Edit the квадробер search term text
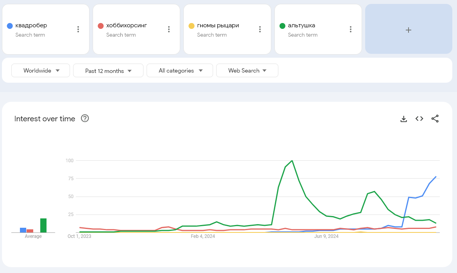Viewport: 457px width, 273px height. [31, 26]
